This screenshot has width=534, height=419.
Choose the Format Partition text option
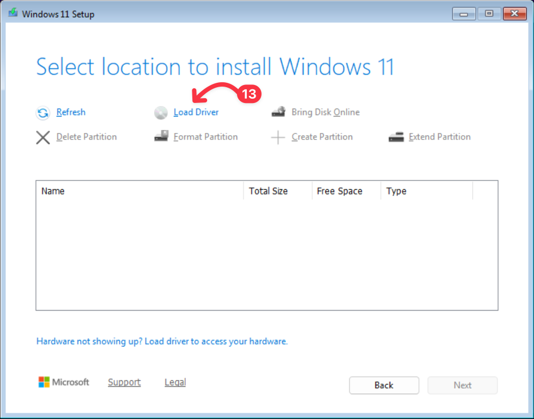[x=205, y=137]
